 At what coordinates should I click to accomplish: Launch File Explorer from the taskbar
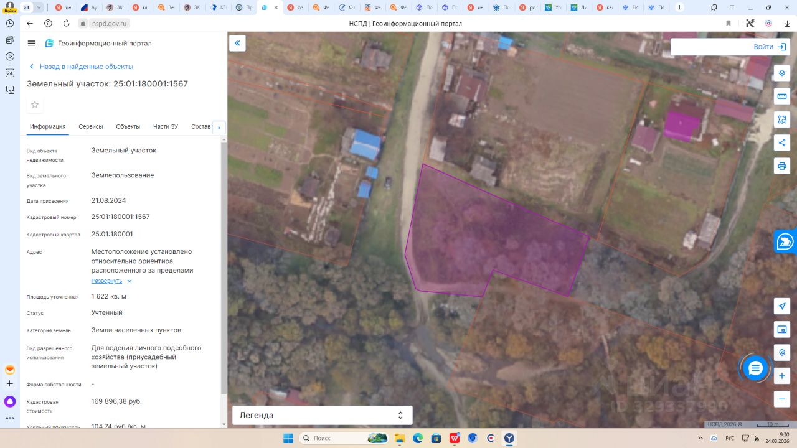[399, 438]
